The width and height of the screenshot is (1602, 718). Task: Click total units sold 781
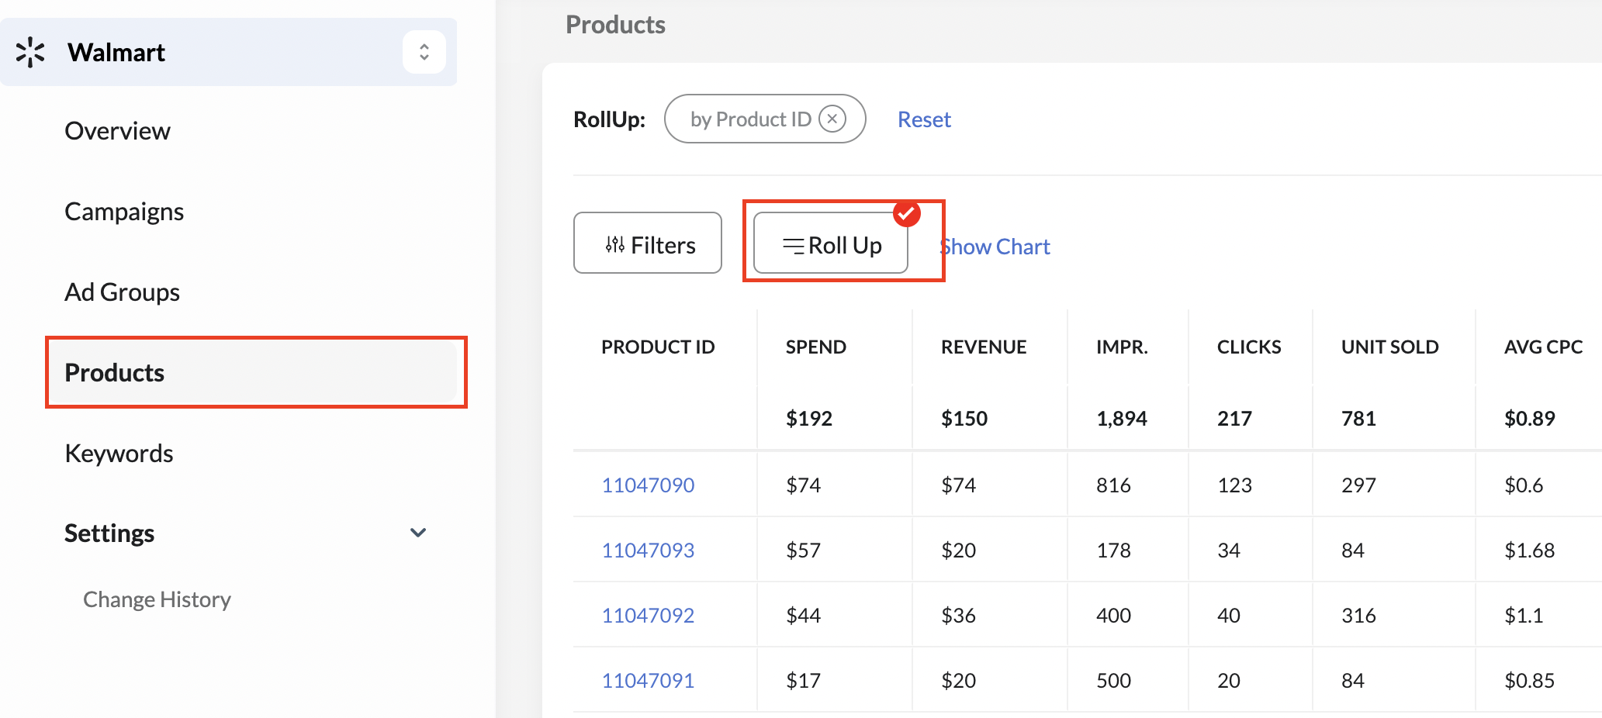(1359, 419)
